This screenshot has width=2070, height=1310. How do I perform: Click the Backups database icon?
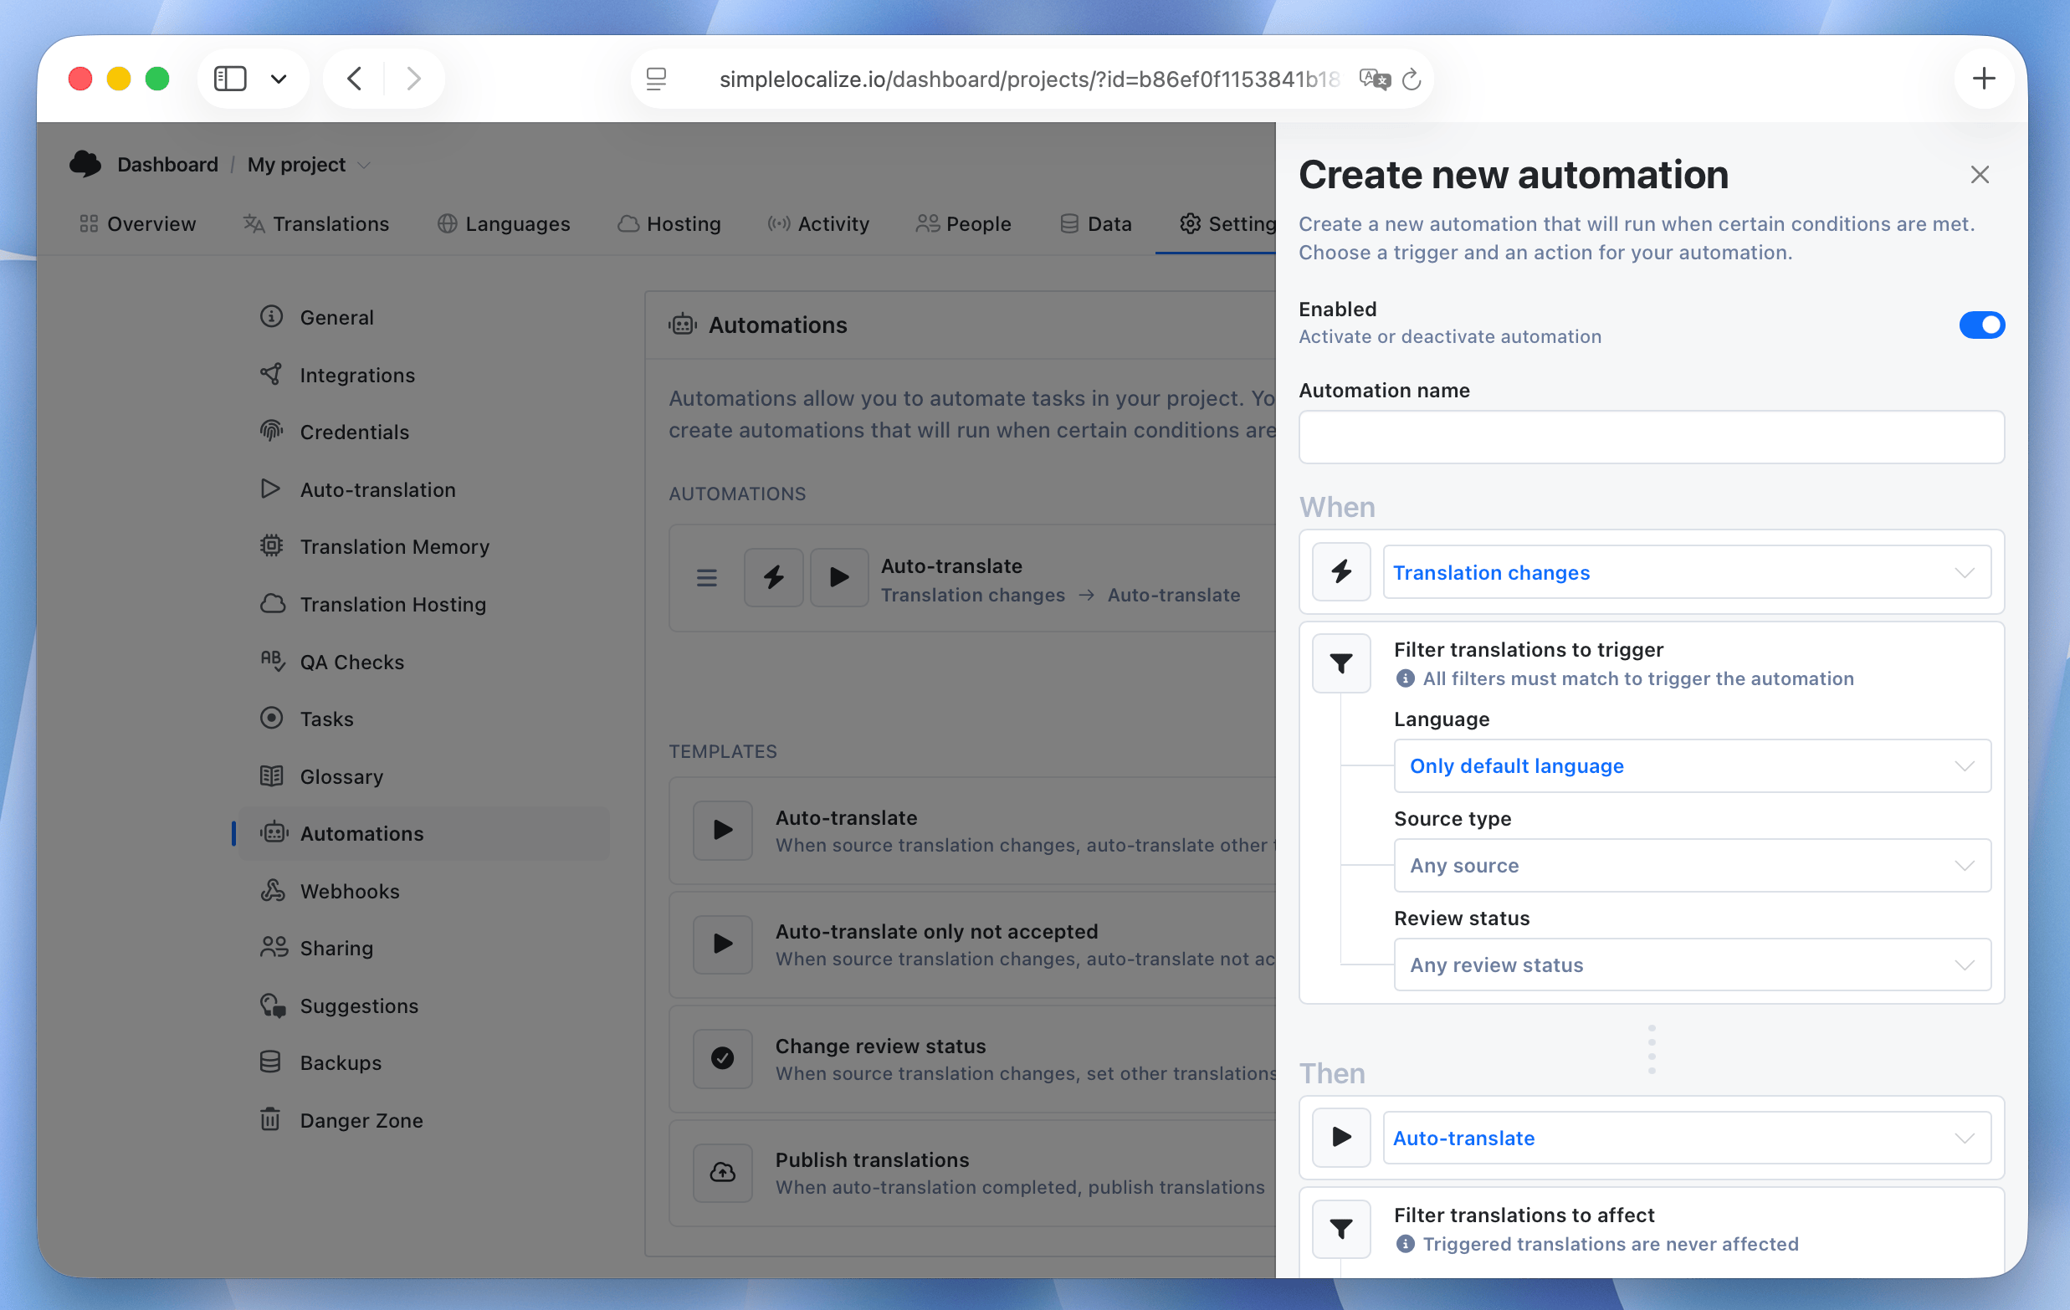270,1062
